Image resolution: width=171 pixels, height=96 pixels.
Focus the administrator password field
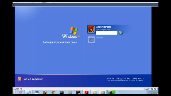click(107, 33)
